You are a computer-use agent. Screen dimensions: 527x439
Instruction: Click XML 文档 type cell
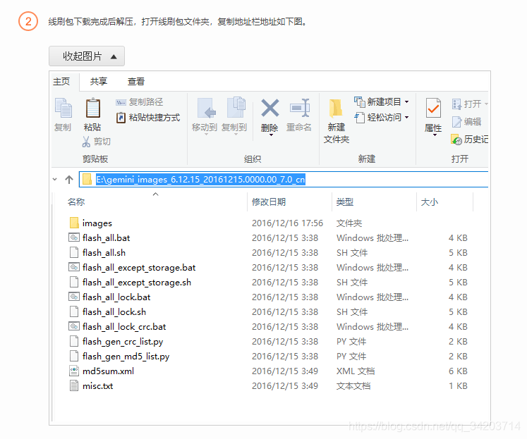[x=356, y=371]
